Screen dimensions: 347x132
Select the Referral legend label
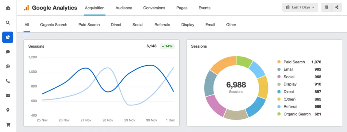point(290,107)
